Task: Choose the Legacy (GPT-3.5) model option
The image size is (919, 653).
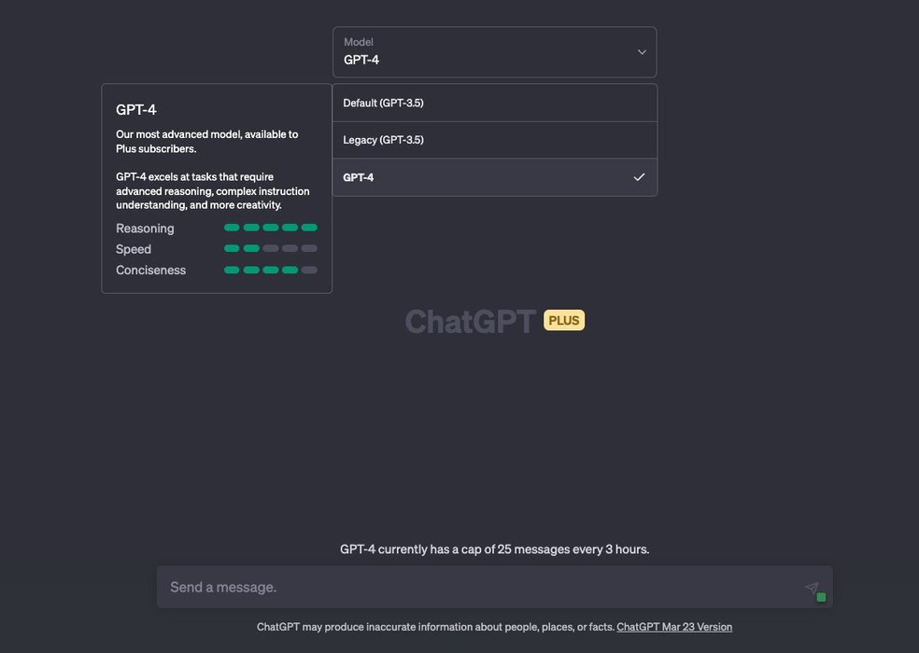Action: [x=383, y=140]
